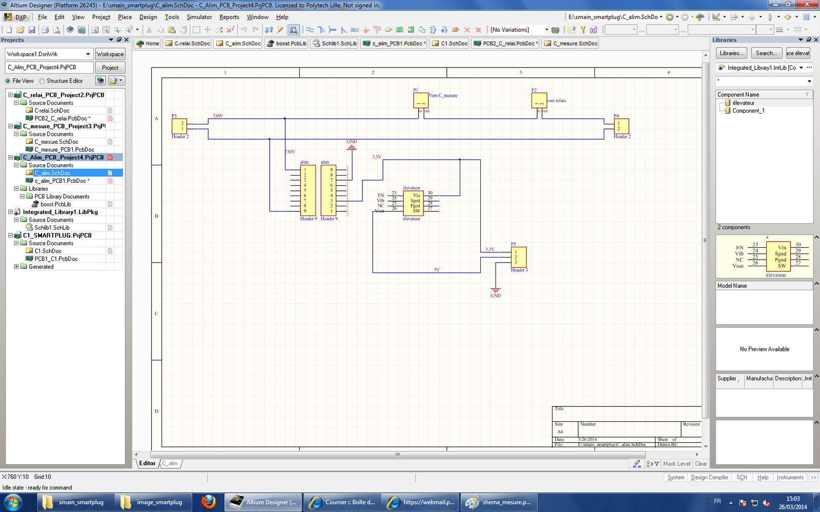Open the No Variations dropdown
Viewport: 820px width, 512px height.
[x=546, y=30]
